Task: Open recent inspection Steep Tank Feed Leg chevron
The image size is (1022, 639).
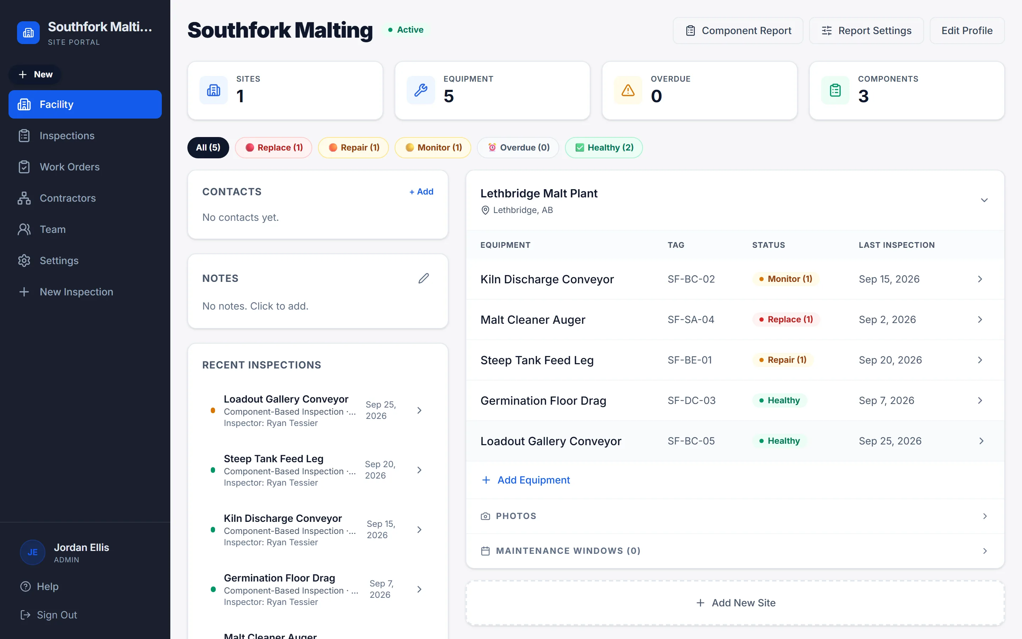Action: [419, 470]
